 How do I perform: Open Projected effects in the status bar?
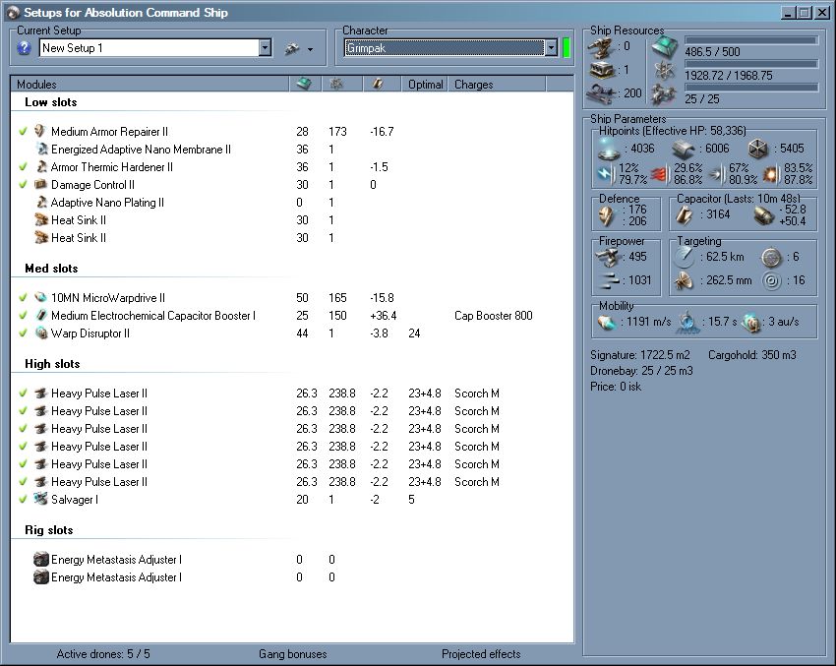click(x=481, y=654)
